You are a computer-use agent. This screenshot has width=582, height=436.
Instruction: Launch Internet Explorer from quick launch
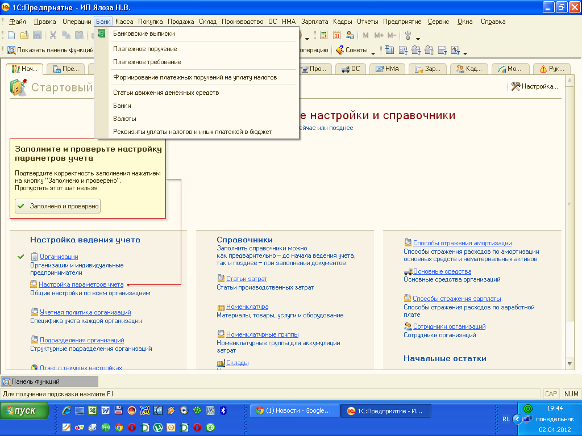(x=67, y=410)
